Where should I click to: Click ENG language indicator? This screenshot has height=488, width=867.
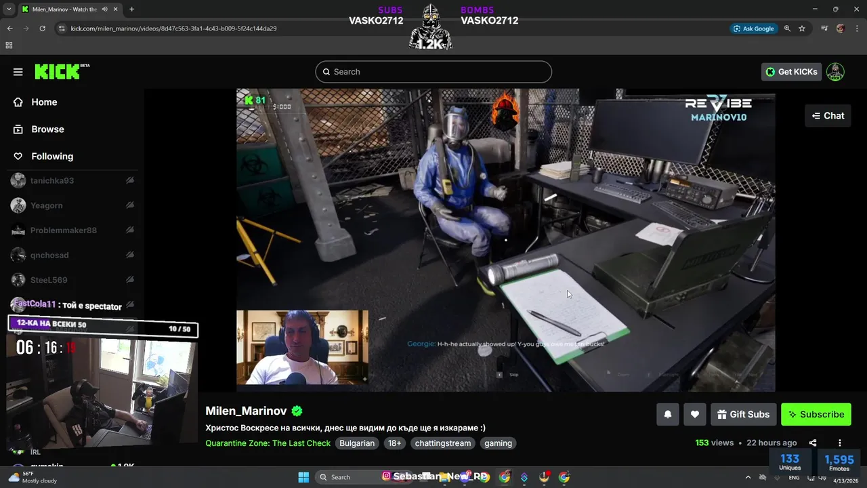pyautogui.click(x=794, y=478)
